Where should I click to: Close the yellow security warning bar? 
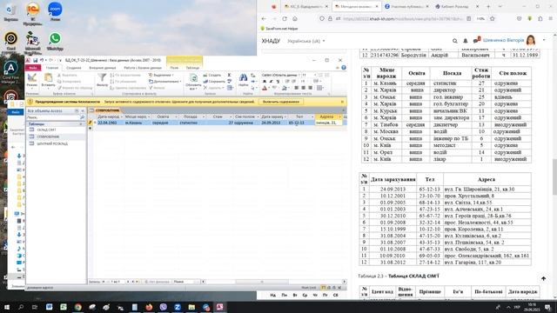(x=342, y=102)
